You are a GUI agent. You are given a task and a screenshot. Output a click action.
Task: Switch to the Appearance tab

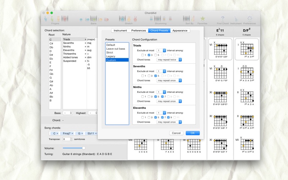pos(180,31)
